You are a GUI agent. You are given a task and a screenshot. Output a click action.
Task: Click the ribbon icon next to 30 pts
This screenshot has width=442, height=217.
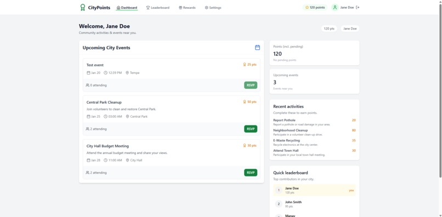[x=245, y=145]
